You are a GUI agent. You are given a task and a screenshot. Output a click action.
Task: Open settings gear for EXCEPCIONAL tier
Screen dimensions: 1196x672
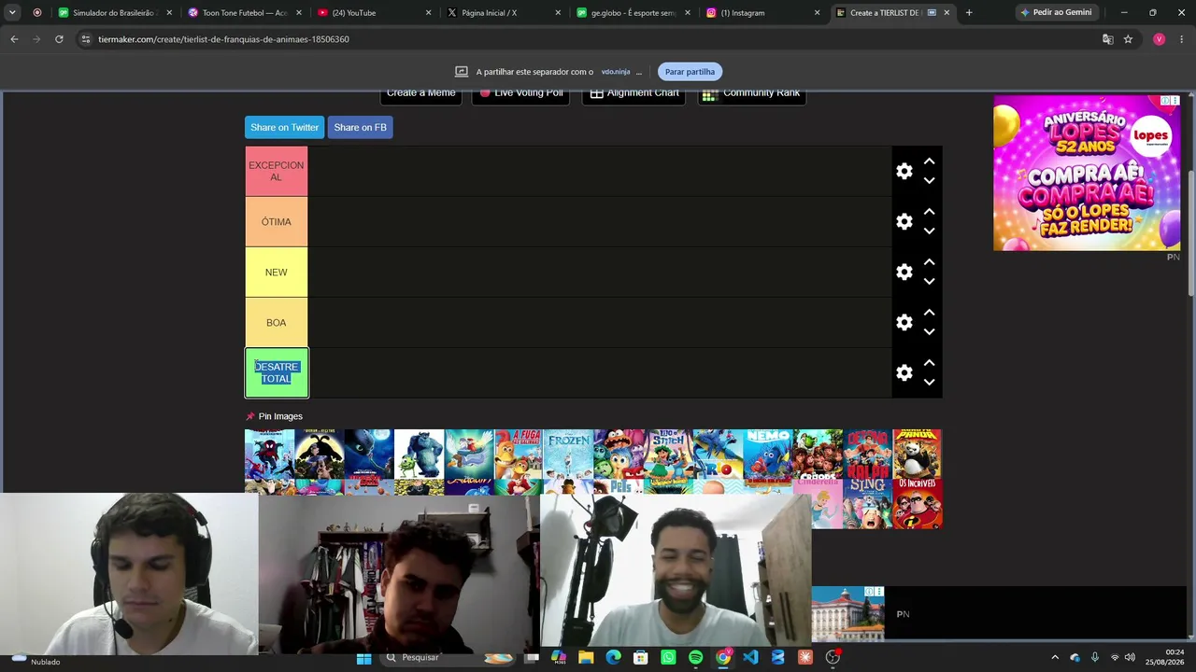coord(904,172)
